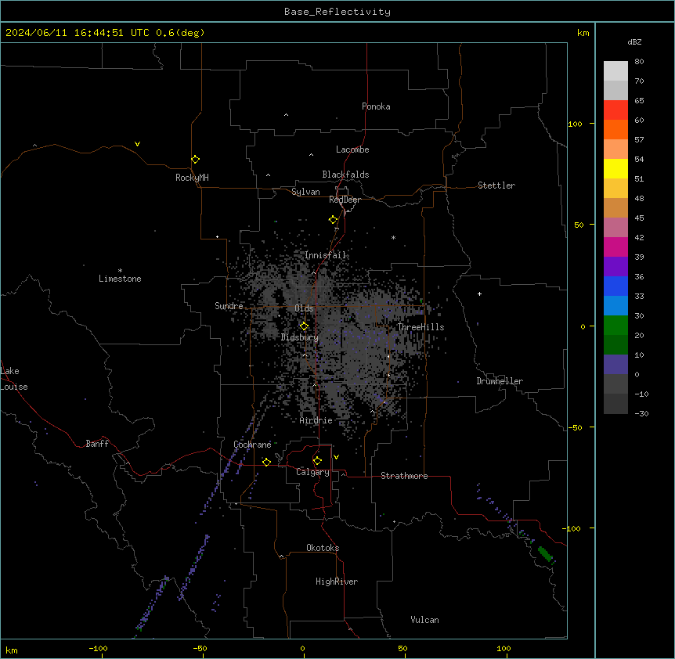Click the yellow V marker northwest of RockyMH
The width and height of the screenshot is (675, 659).
137,144
